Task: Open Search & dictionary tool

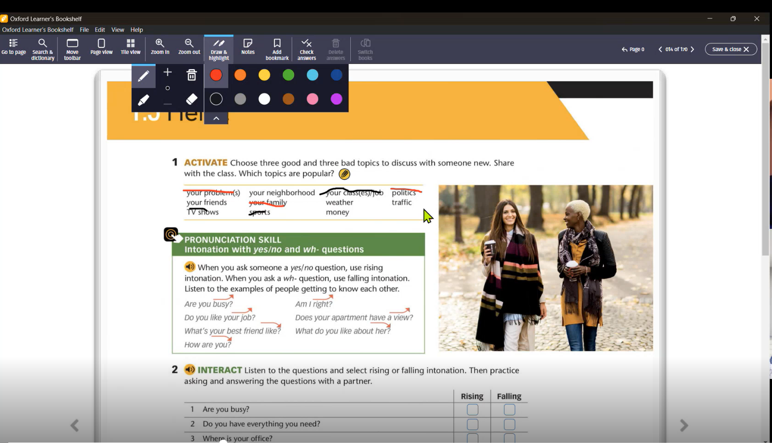Action: [x=42, y=49]
